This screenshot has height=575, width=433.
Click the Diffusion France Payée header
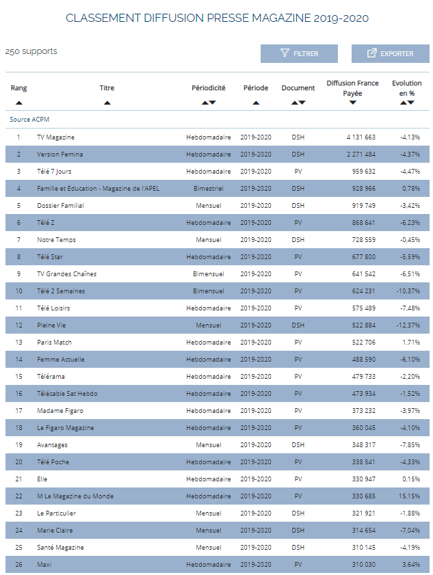click(x=353, y=88)
